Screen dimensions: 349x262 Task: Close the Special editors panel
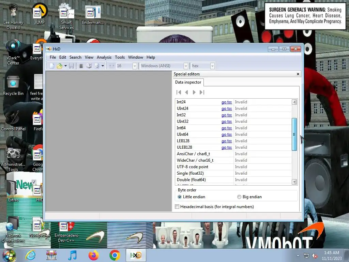(298, 74)
